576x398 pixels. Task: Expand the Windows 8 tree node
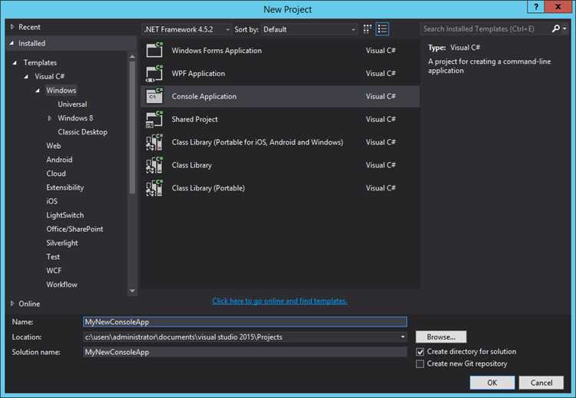pyautogui.click(x=49, y=118)
